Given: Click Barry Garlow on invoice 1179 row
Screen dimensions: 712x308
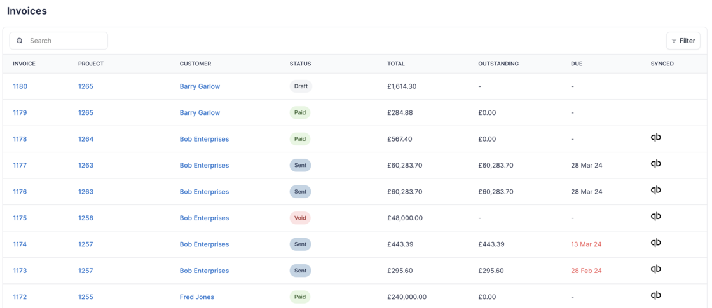Looking at the screenshot, I should coord(200,113).
